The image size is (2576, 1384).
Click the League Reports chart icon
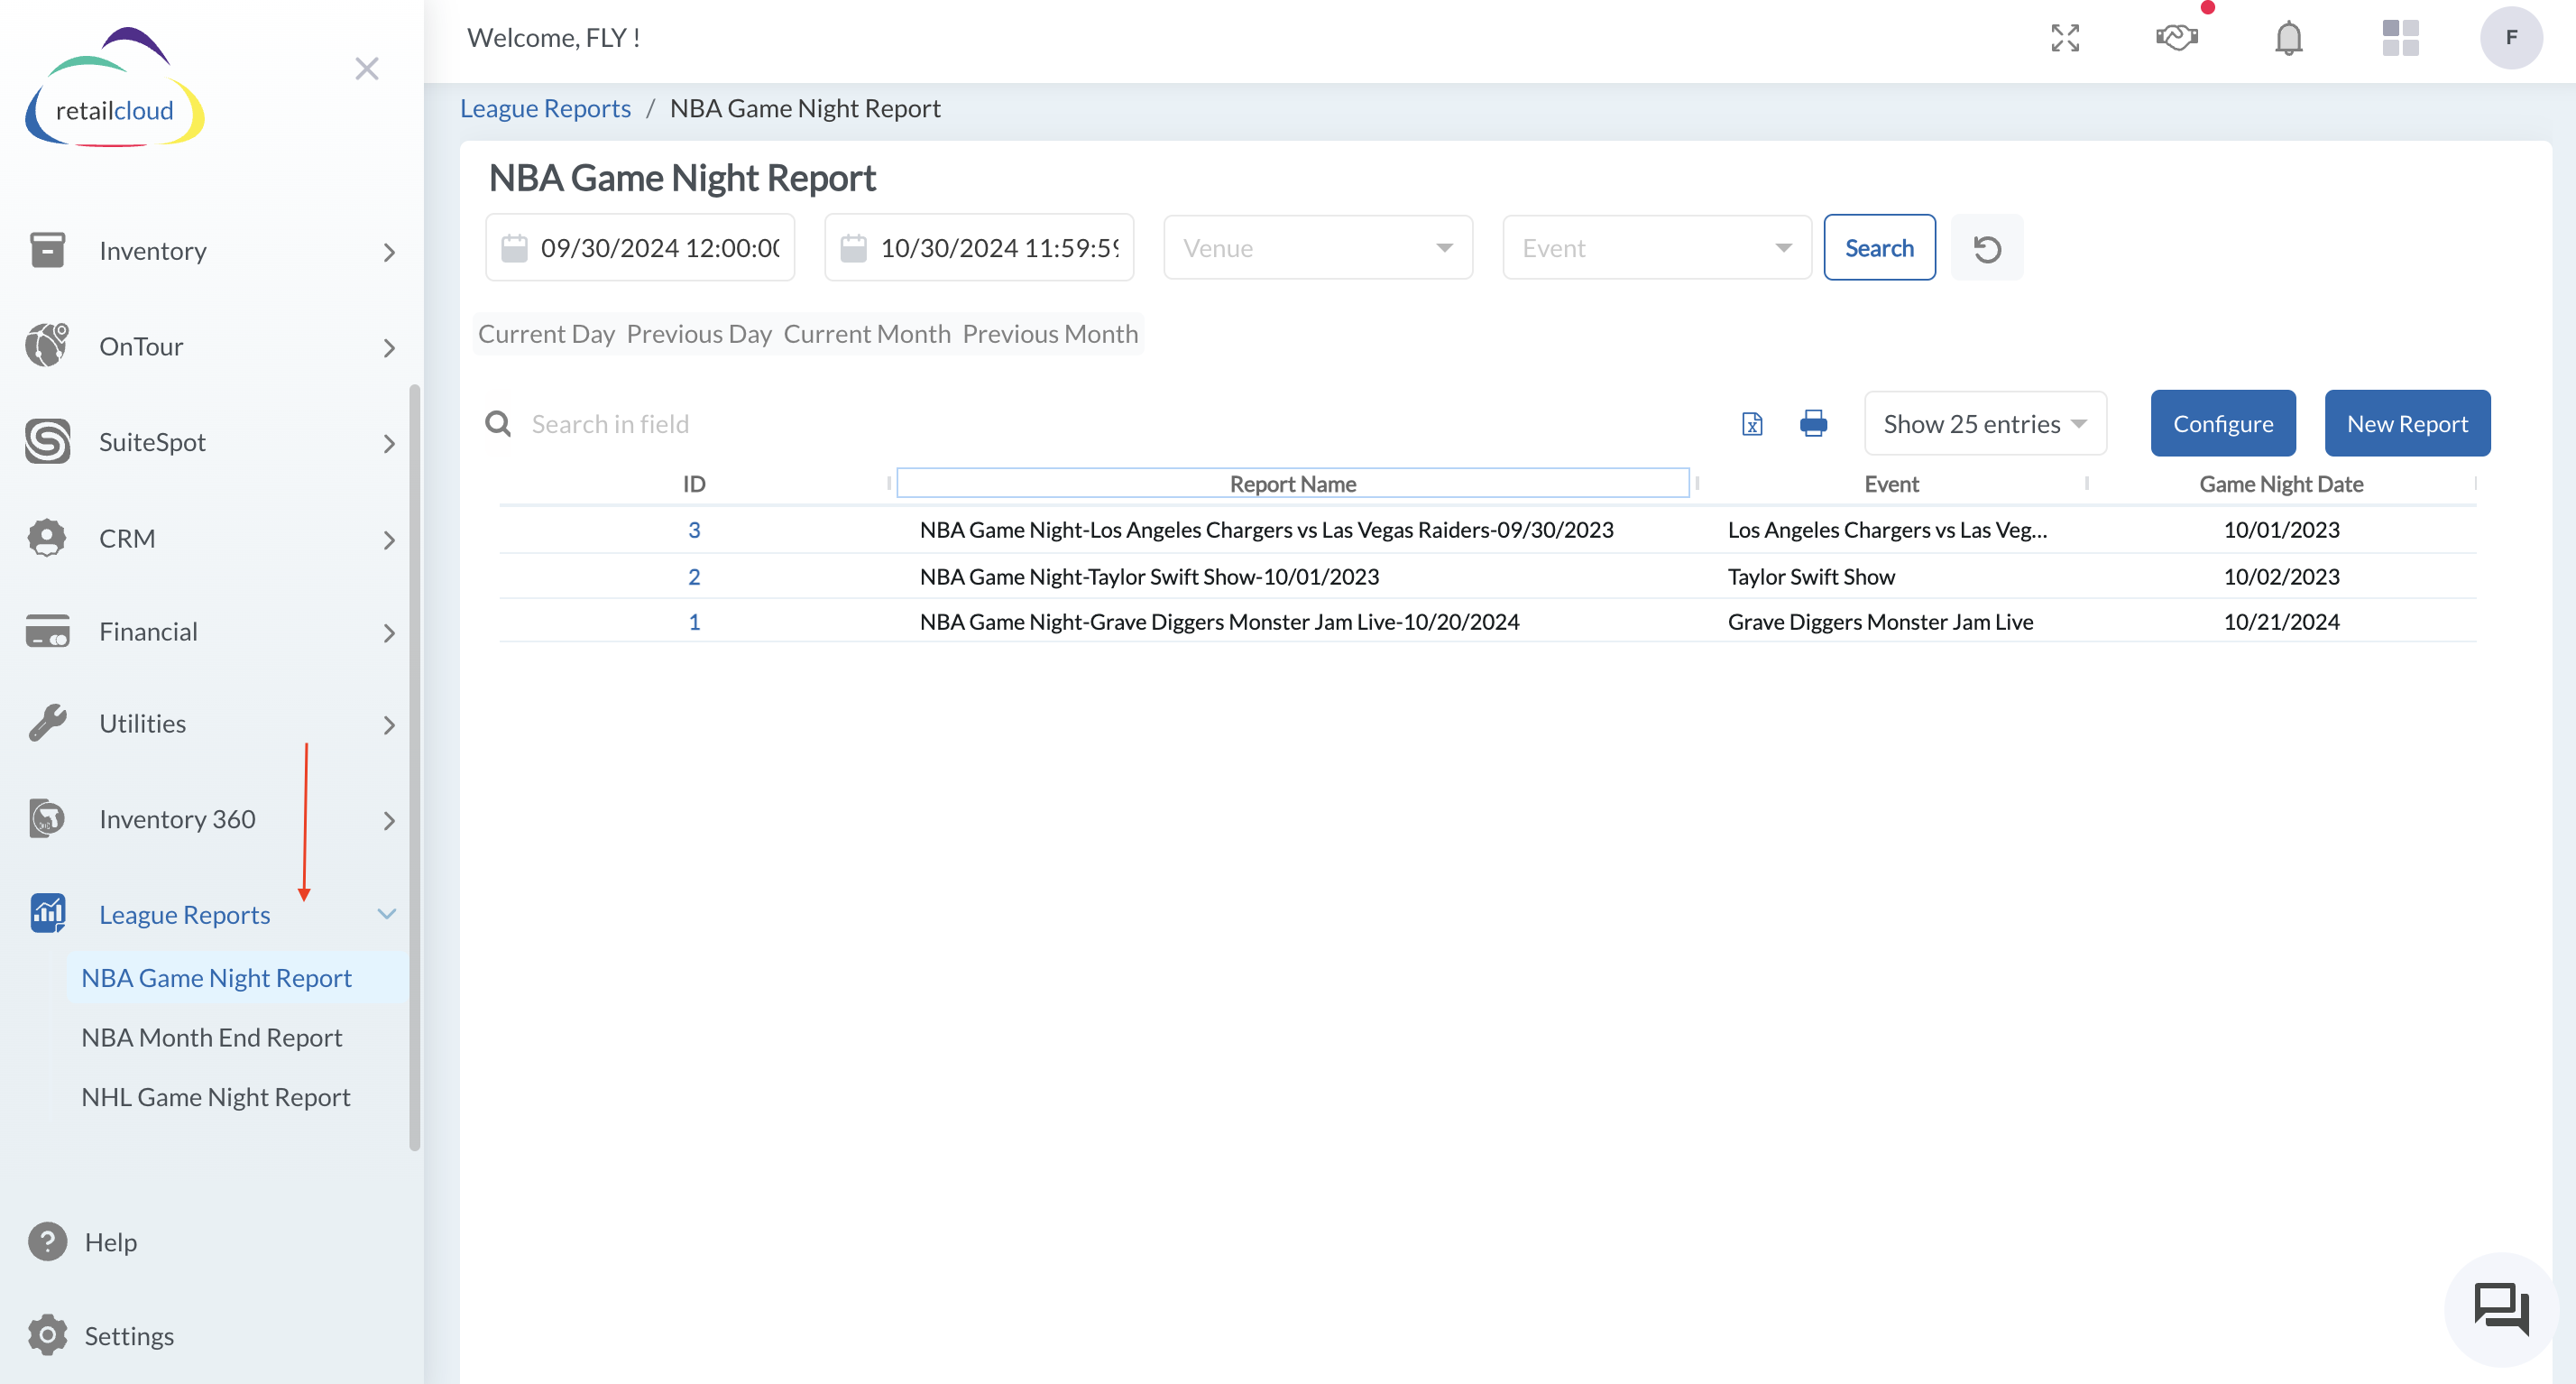pyautogui.click(x=47, y=913)
